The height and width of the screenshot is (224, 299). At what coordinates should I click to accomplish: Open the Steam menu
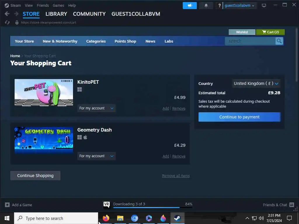(x=15, y=6)
